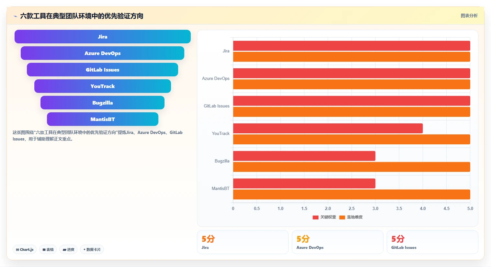The image size is (491, 267).
Task: Click YouTrack's red 关键权重 bar
Action: pos(328,128)
